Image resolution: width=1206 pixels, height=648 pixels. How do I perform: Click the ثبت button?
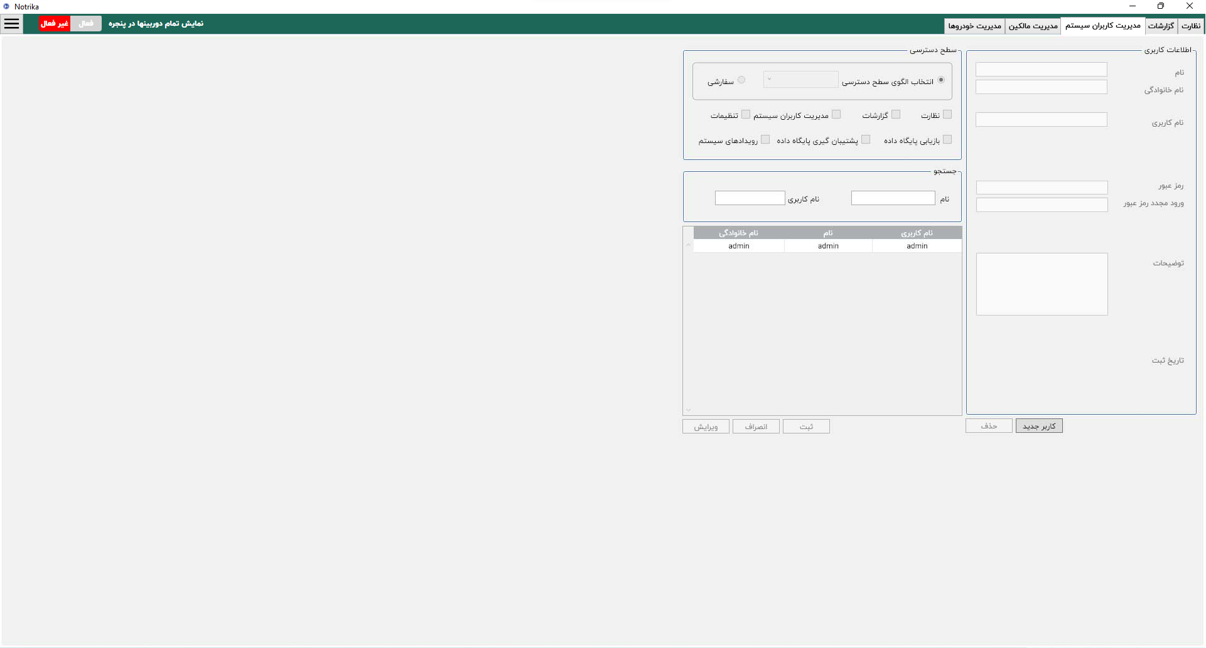click(806, 427)
